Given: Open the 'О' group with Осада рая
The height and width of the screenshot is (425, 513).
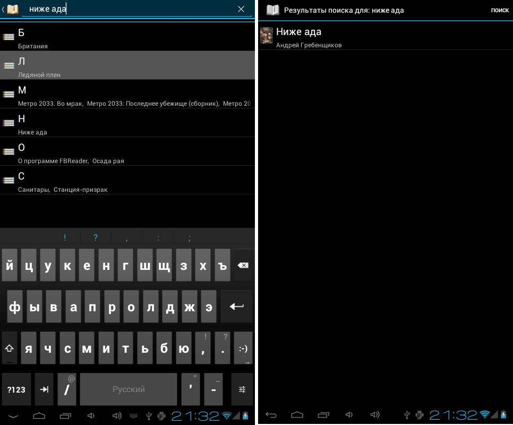Looking at the screenshot, I should (x=127, y=151).
